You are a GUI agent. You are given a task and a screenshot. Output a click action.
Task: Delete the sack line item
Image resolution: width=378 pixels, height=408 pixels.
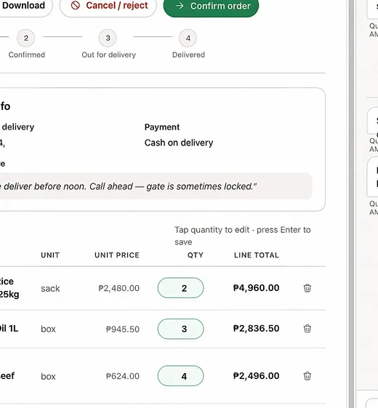click(x=307, y=288)
